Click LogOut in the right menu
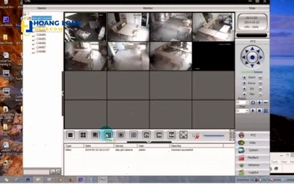This screenshot has height=184, width=294. (x=252, y=173)
